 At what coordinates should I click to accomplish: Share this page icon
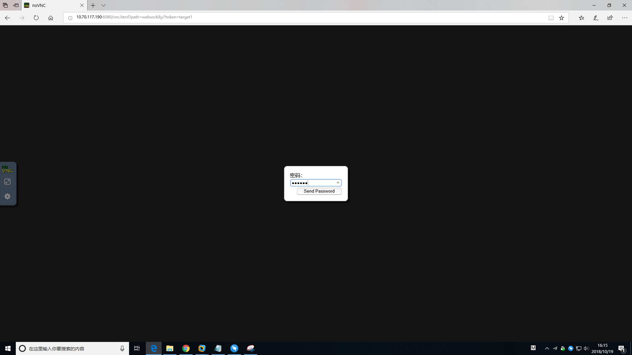(x=610, y=18)
